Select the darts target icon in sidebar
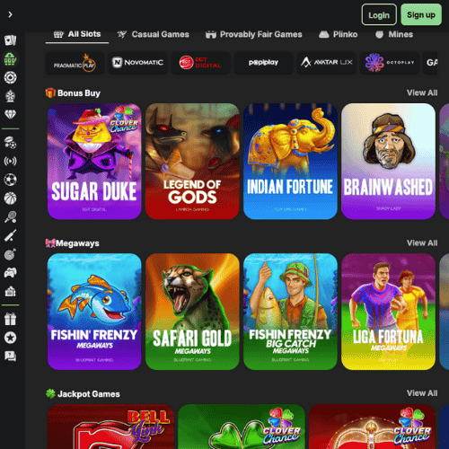Image resolution: width=449 pixels, height=449 pixels. tap(10, 254)
